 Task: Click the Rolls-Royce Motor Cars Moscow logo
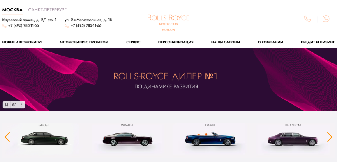(x=168, y=23)
